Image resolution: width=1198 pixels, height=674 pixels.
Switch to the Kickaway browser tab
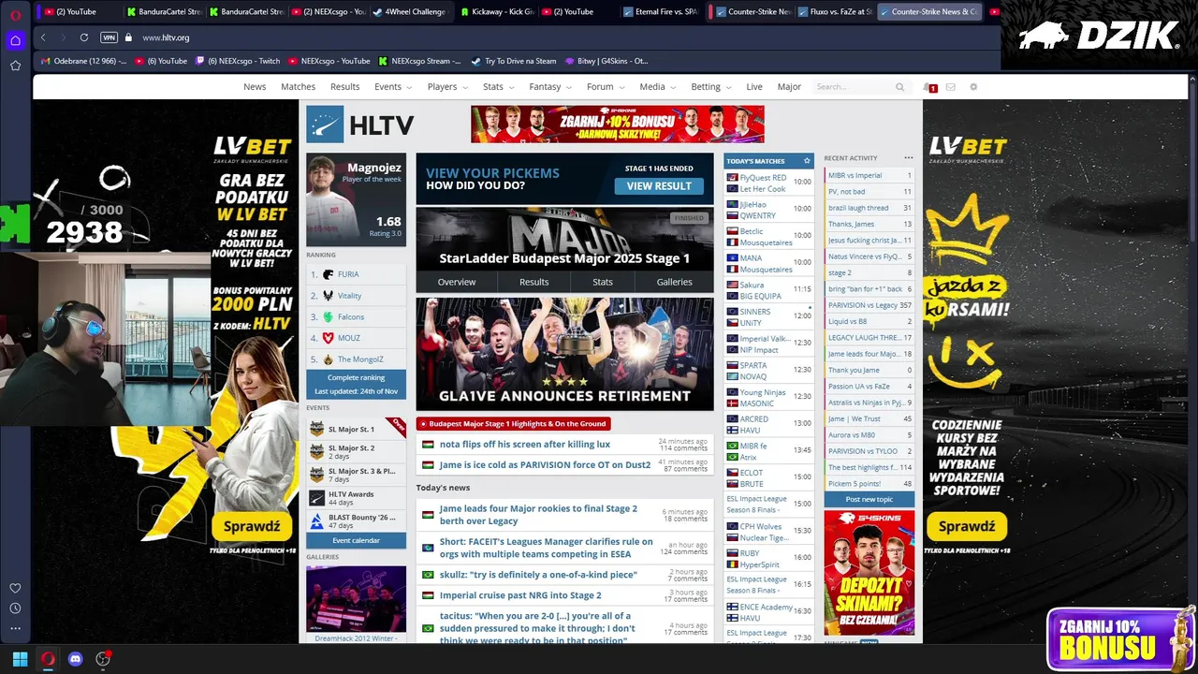coord(496,12)
